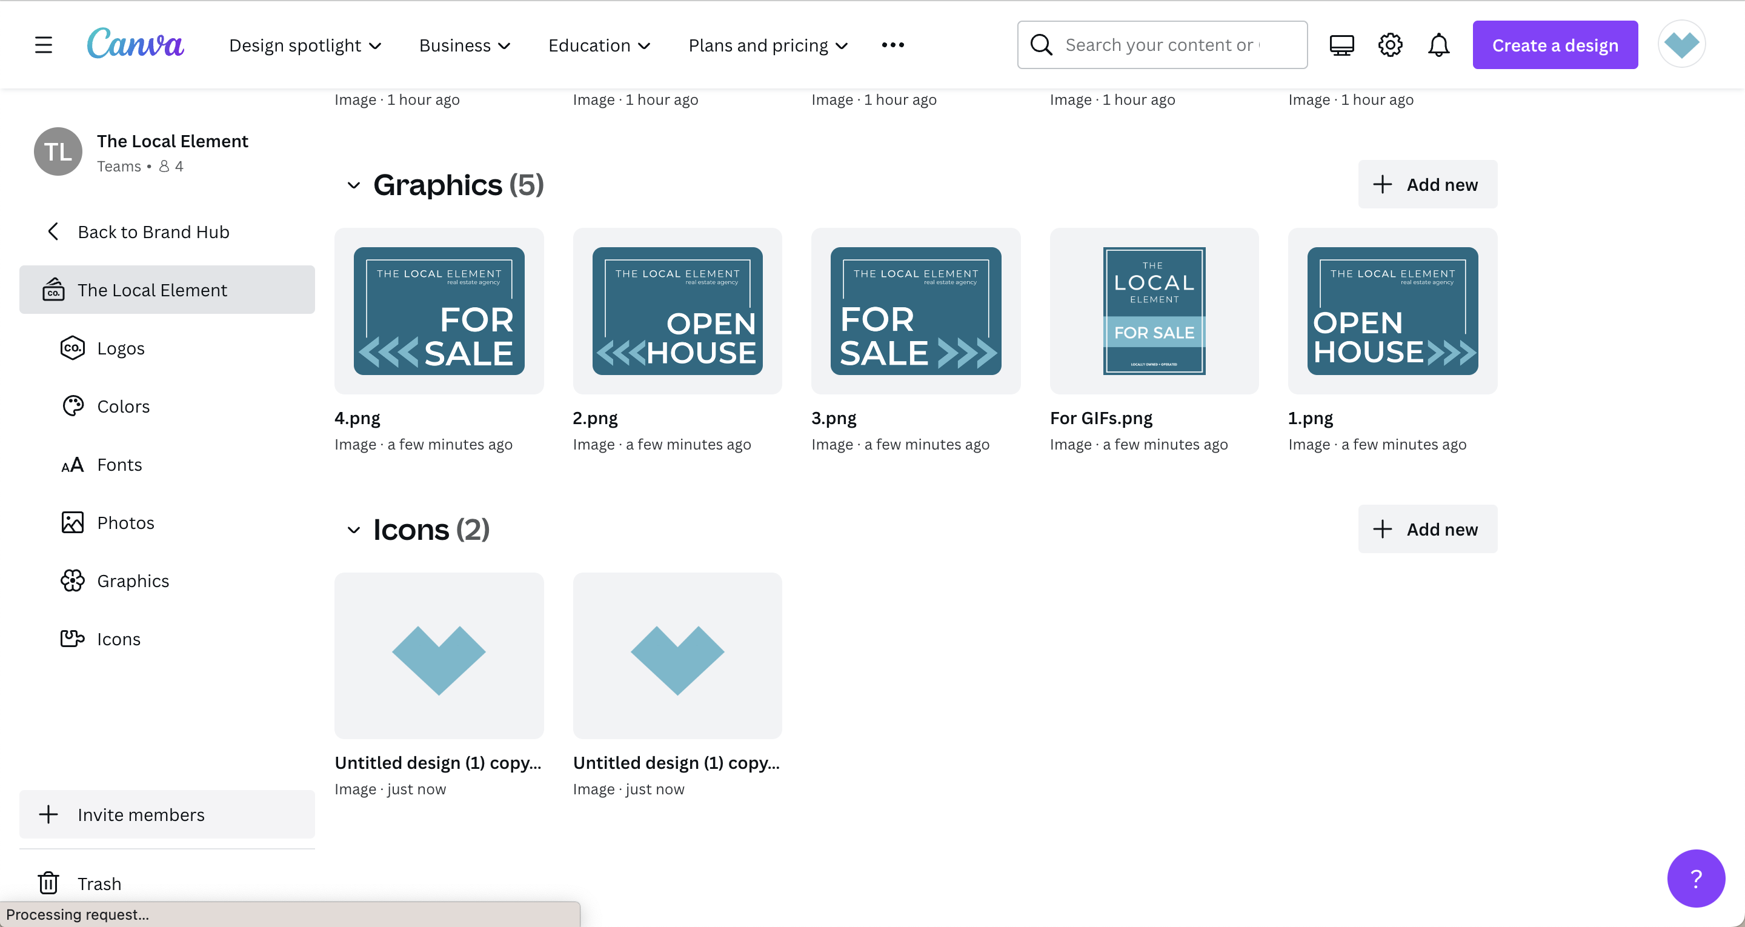This screenshot has width=1745, height=927.
Task: Open settings gear icon
Action: point(1390,45)
